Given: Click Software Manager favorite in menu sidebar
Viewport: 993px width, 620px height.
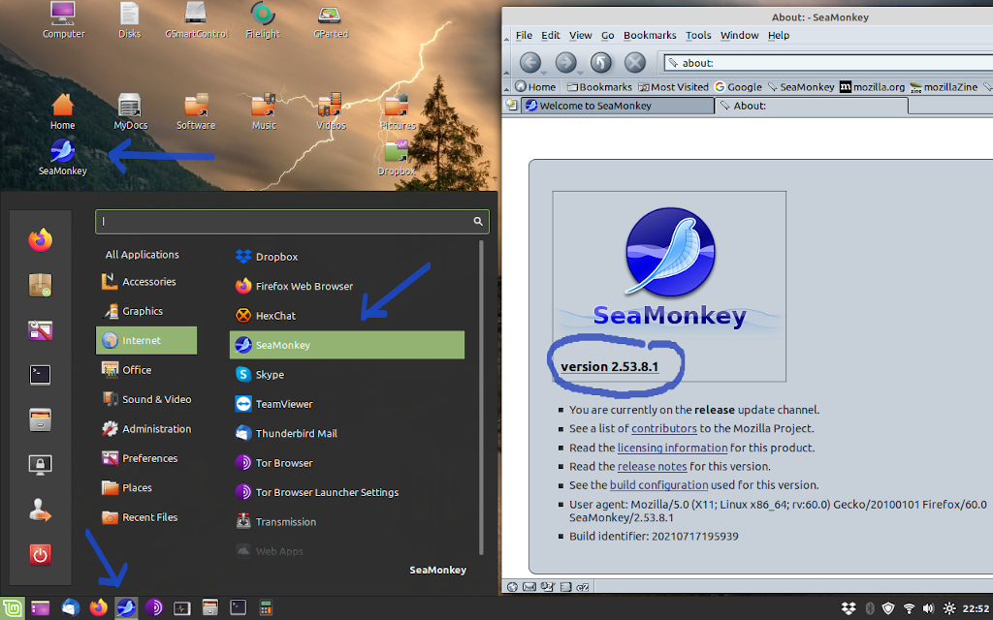Looking at the screenshot, I should click(40, 286).
